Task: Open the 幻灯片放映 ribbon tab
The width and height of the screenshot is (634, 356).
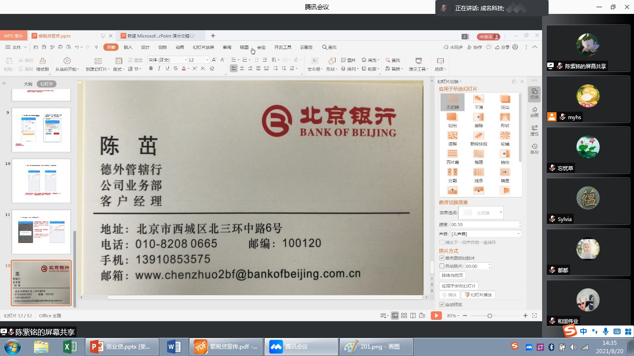Action: click(203, 47)
